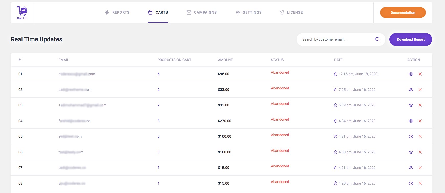Open the License tab
This screenshot has height=193, width=445.
pyautogui.click(x=291, y=12)
